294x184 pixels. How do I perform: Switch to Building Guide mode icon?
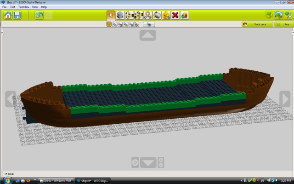coord(288,15)
